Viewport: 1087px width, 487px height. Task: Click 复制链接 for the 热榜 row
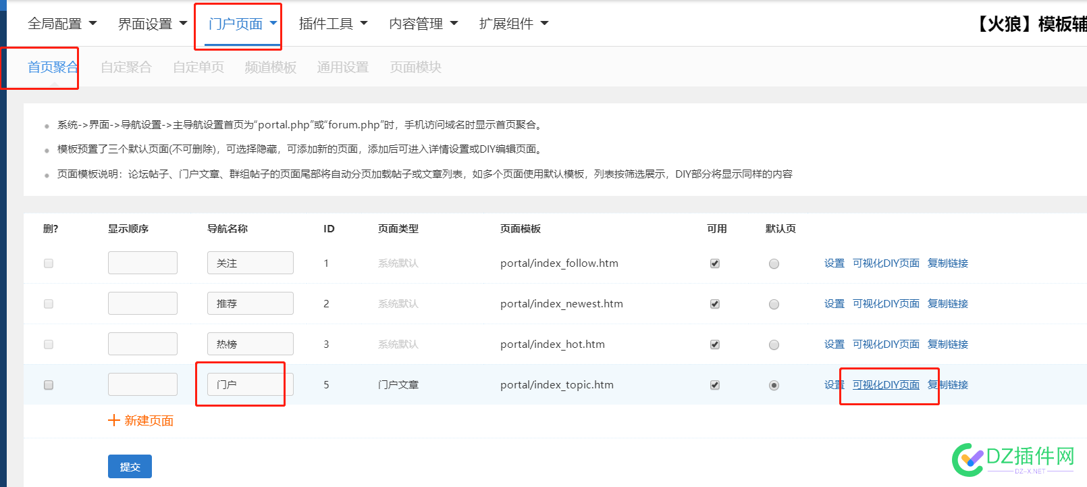(x=948, y=344)
